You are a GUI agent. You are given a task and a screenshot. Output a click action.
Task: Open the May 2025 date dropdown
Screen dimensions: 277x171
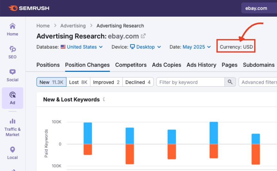point(196,47)
